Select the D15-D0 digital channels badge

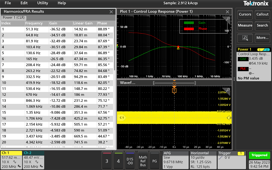130,160
